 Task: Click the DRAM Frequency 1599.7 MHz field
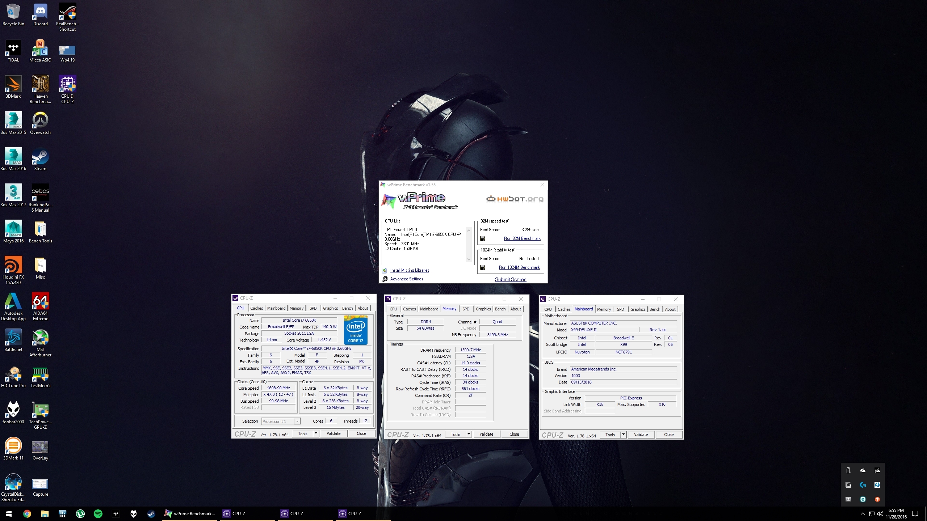pos(470,350)
